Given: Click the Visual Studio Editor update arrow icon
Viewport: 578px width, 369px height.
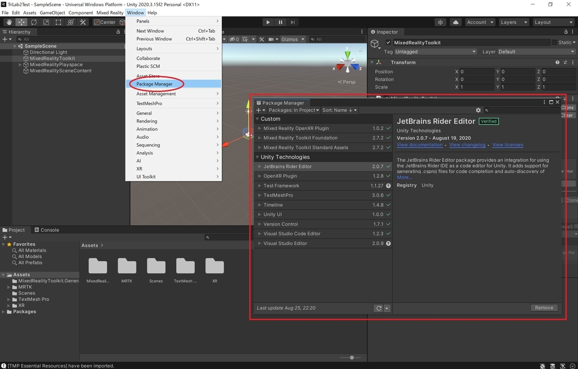Looking at the screenshot, I should click(x=388, y=244).
